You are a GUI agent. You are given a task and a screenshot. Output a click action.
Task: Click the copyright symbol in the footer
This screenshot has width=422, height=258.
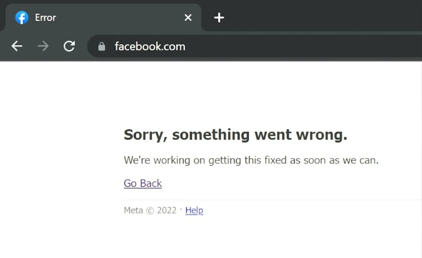pos(150,211)
